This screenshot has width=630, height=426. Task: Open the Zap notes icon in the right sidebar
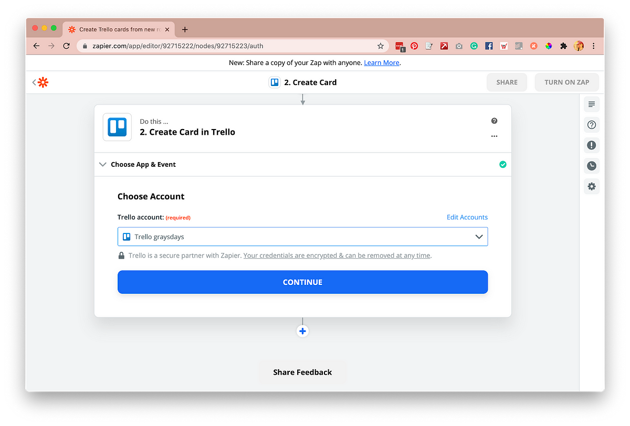pos(592,104)
